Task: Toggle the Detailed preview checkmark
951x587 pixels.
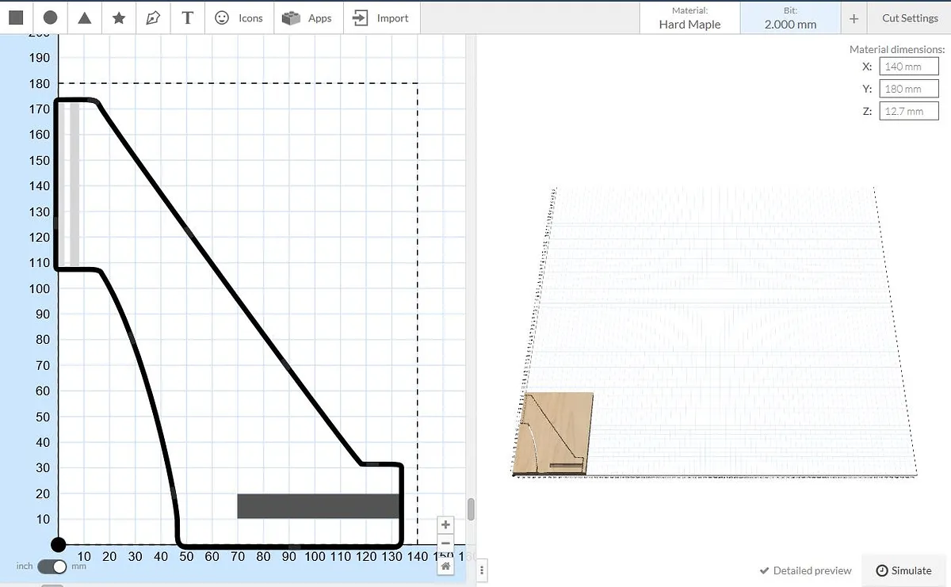Action: coord(805,570)
